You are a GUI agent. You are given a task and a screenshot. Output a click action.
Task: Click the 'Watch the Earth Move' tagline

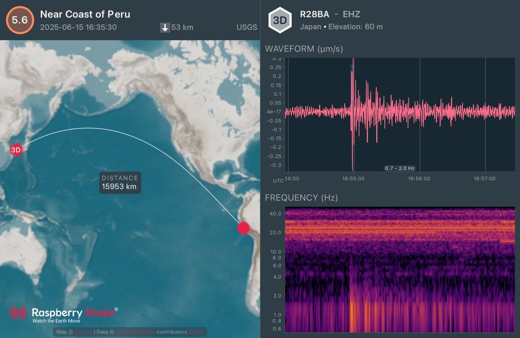(56, 321)
